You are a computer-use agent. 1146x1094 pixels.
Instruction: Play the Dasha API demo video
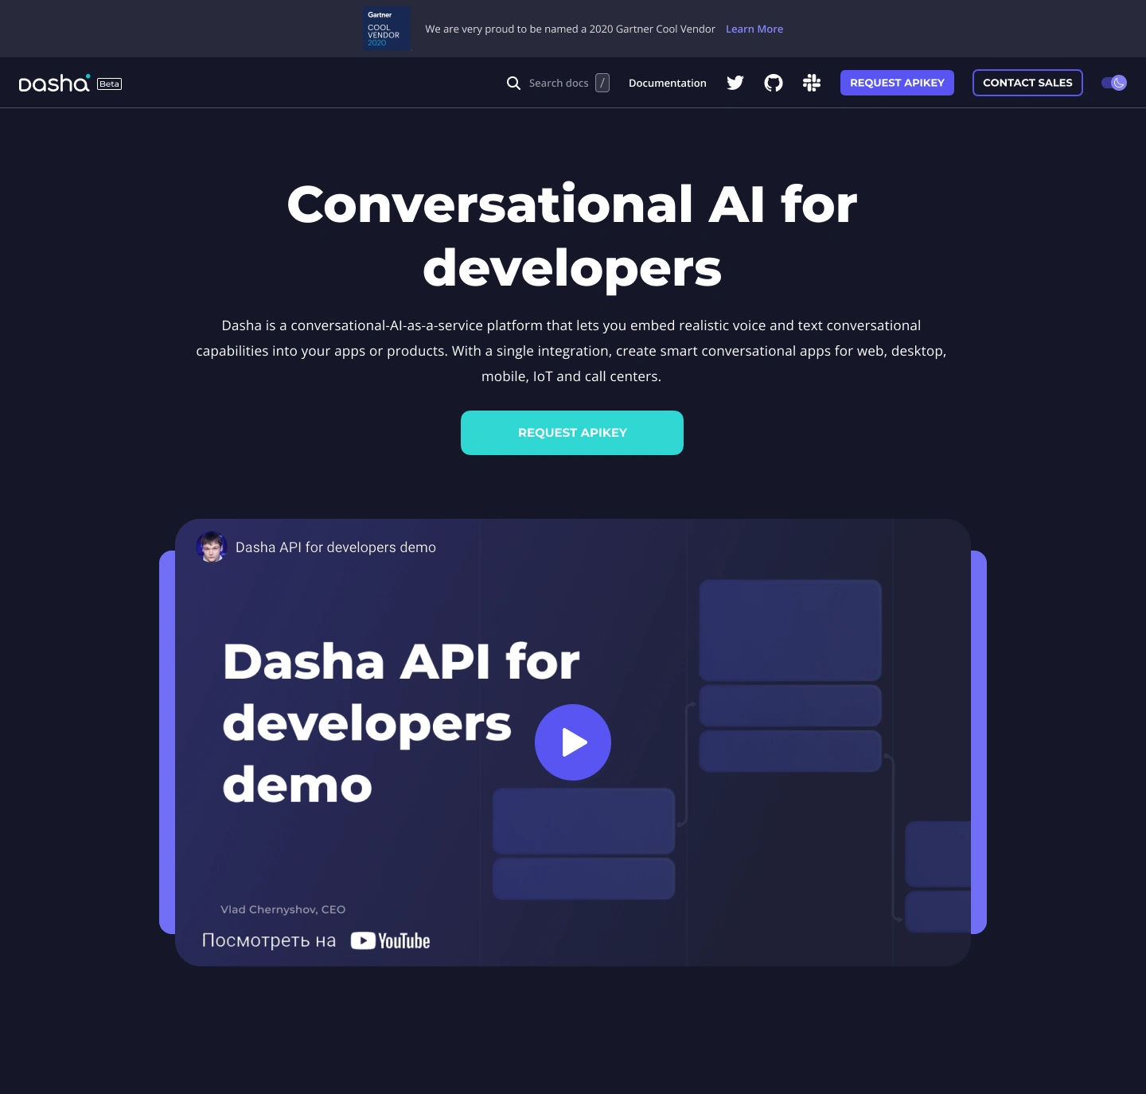[x=573, y=742]
